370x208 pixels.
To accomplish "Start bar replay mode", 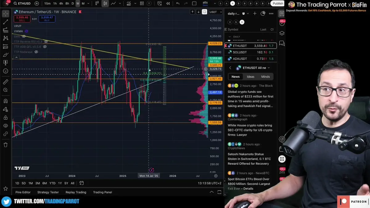I will [x=168, y=3].
